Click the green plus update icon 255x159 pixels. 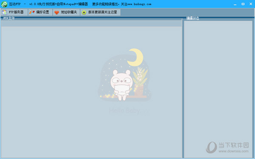84,12
